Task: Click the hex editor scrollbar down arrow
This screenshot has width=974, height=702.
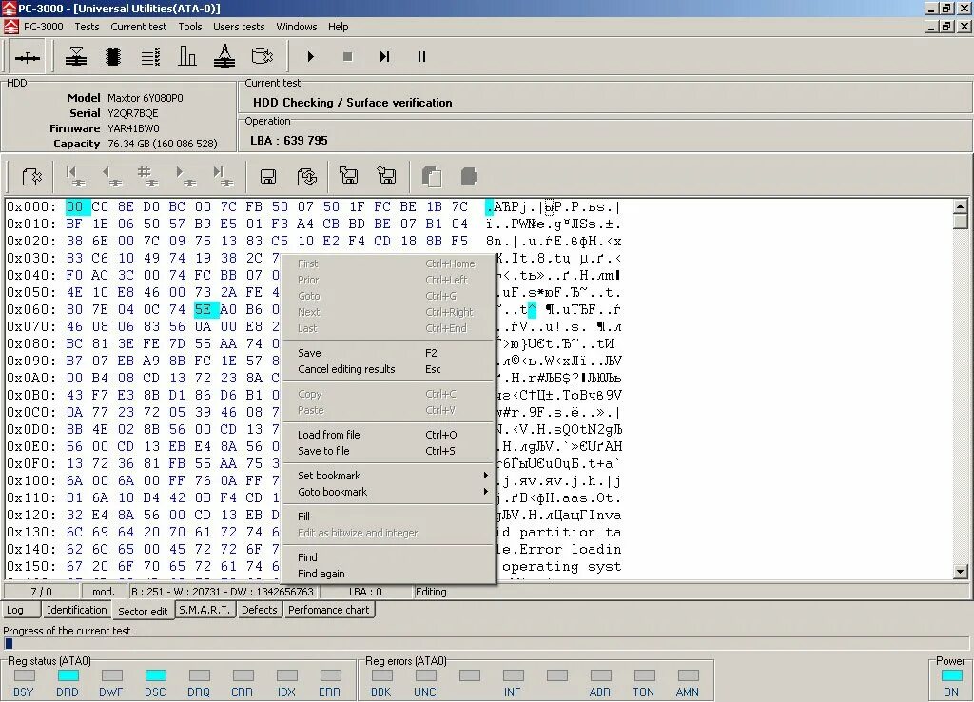Action: (x=961, y=573)
